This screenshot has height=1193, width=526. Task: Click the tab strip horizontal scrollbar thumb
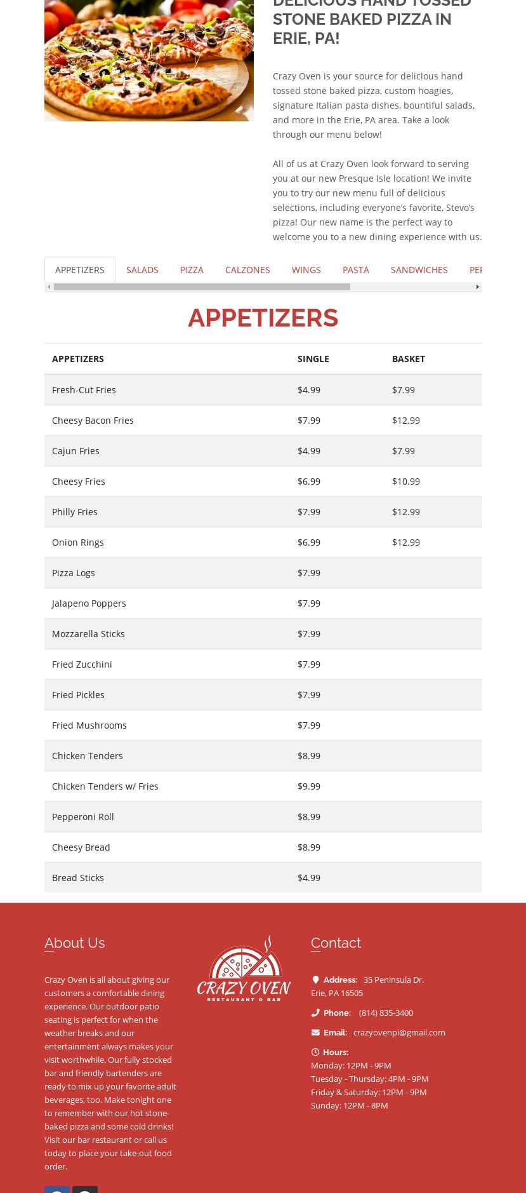202,287
